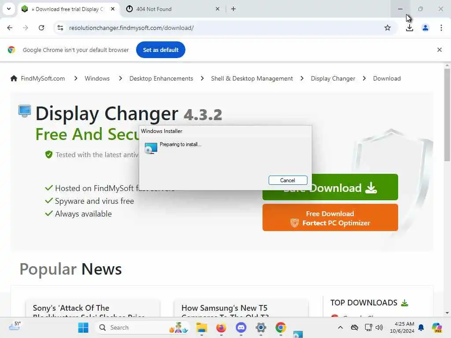Open the tab search dropdown arrow
451x338 pixels.
pos(9,9)
